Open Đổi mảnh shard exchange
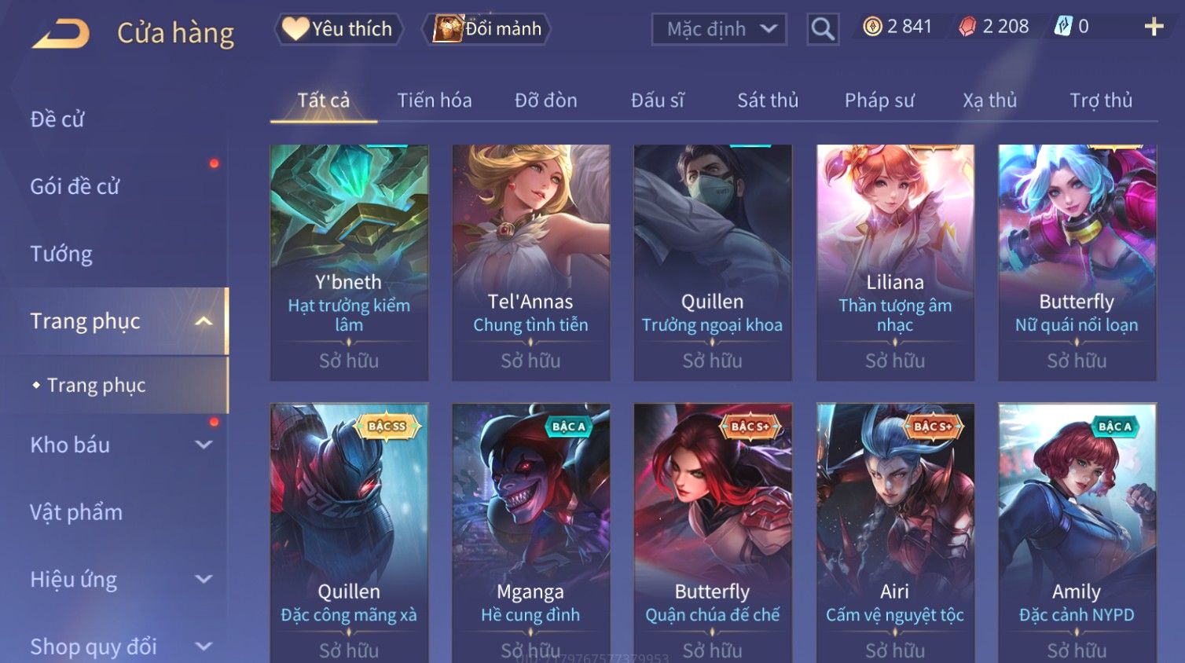The height and width of the screenshot is (663, 1185). (x=486, y=29)
